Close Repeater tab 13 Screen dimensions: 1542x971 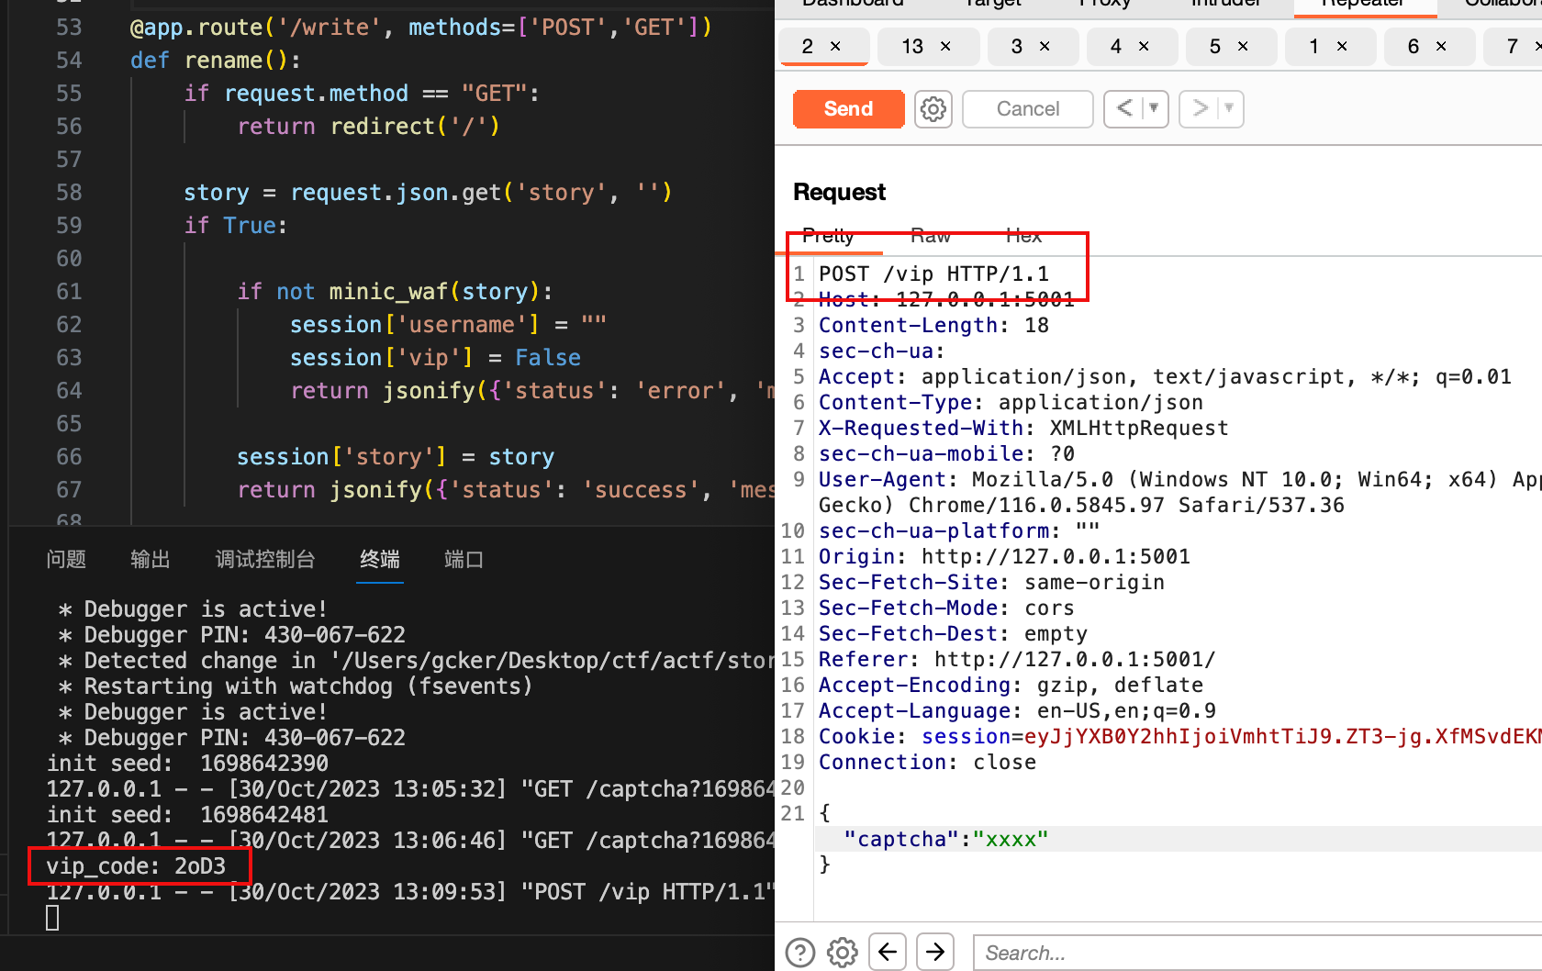(x=945, y=47)
